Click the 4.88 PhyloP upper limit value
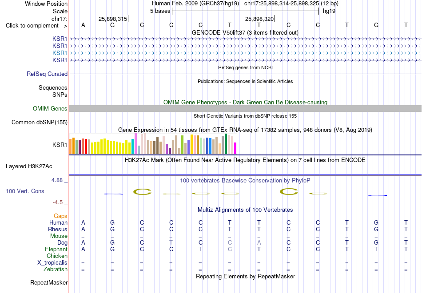Screen dimensions: 422x293 point(57,180)
